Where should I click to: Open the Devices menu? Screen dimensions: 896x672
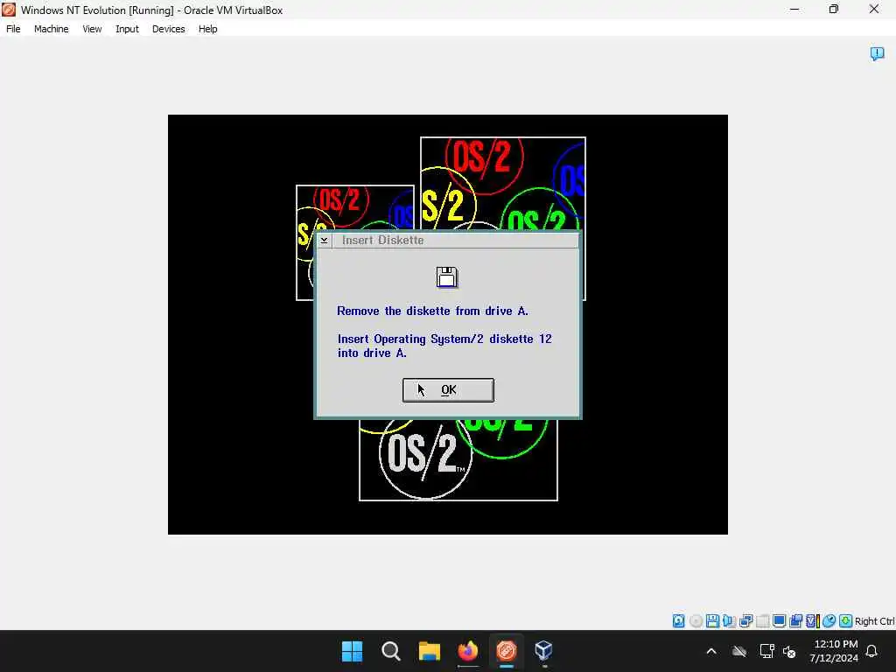point(168,29)
